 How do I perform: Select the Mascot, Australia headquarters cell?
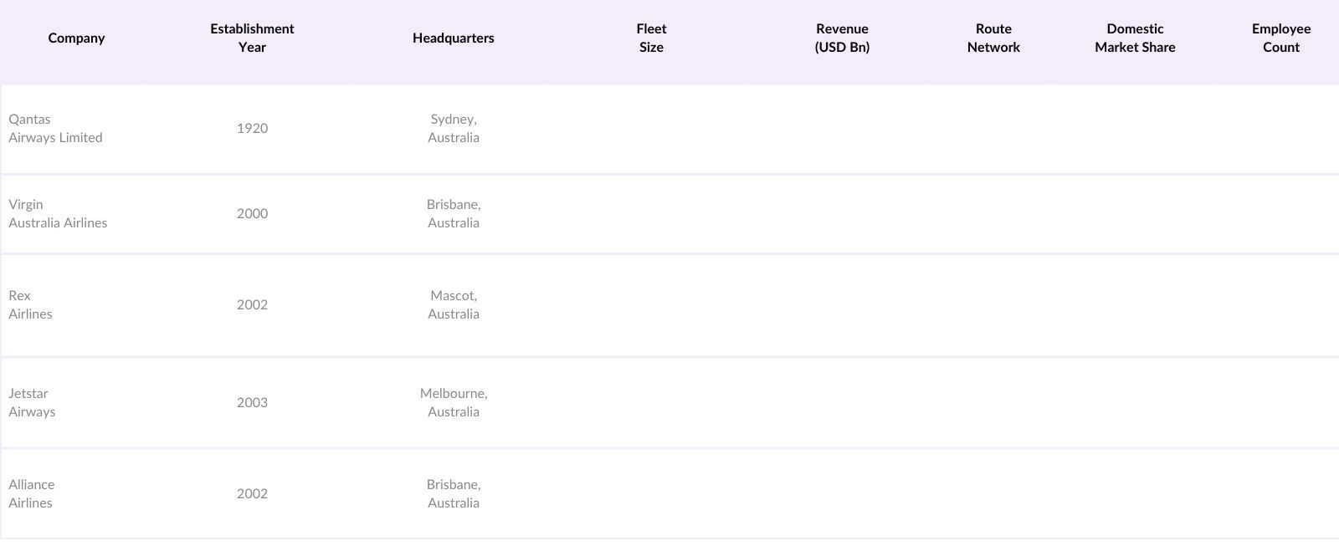point(453,305)
